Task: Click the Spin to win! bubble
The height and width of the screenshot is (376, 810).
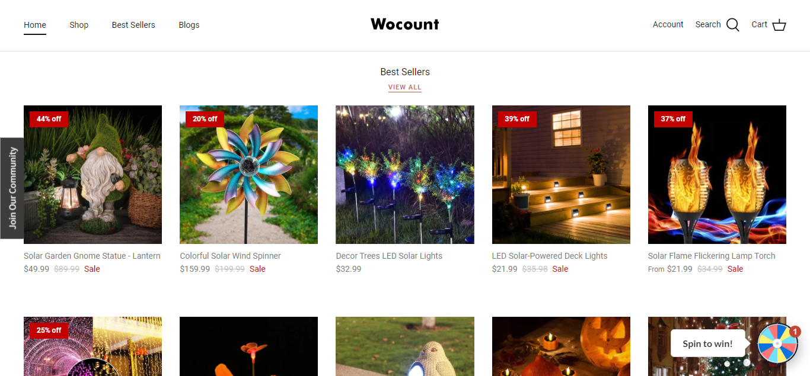Action: pyautogui.click(x=707, y=343)
